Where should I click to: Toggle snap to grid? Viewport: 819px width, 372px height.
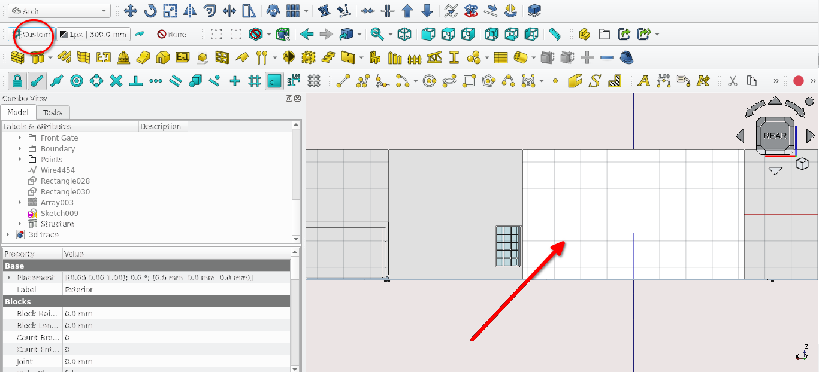255,81
